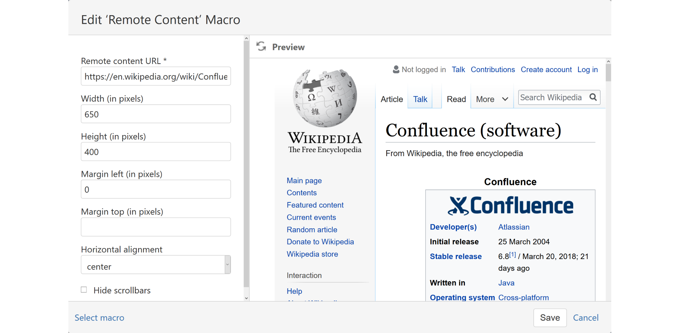Viewport: 680px width, 333px height.
Task: Click the Not logged in user icon
Action: coord(396,70)
